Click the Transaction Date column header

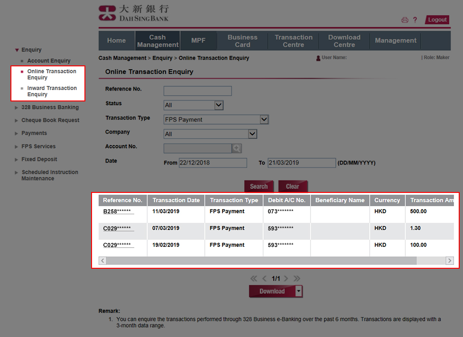click(x=176, y=200)
